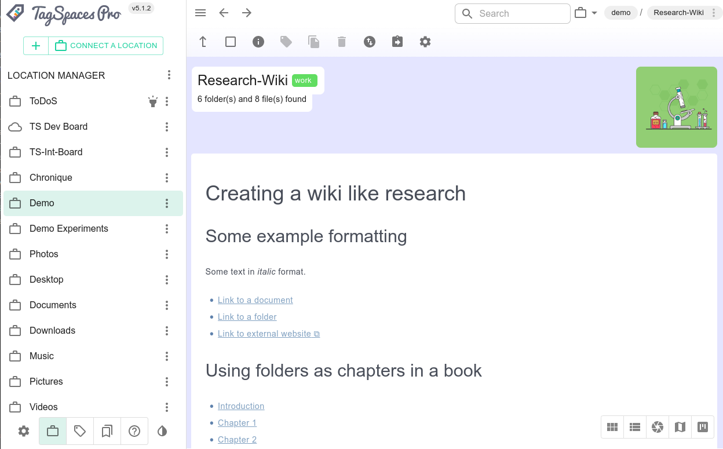Toggle dark/light theme switcher

162,431
